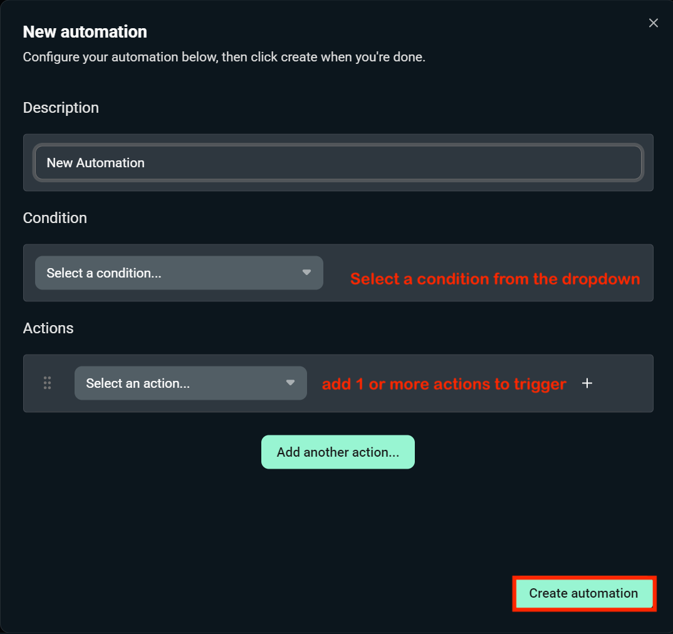Click the "Configure your automation below" subtitle

[224, 57]
